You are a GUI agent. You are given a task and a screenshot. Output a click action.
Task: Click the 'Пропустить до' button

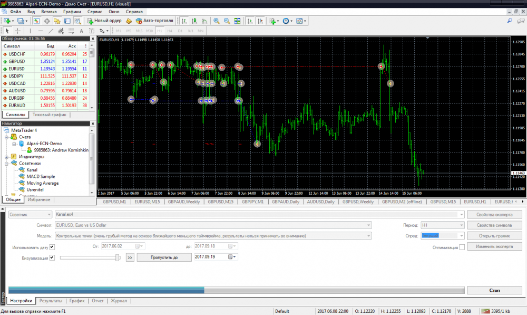164,257
